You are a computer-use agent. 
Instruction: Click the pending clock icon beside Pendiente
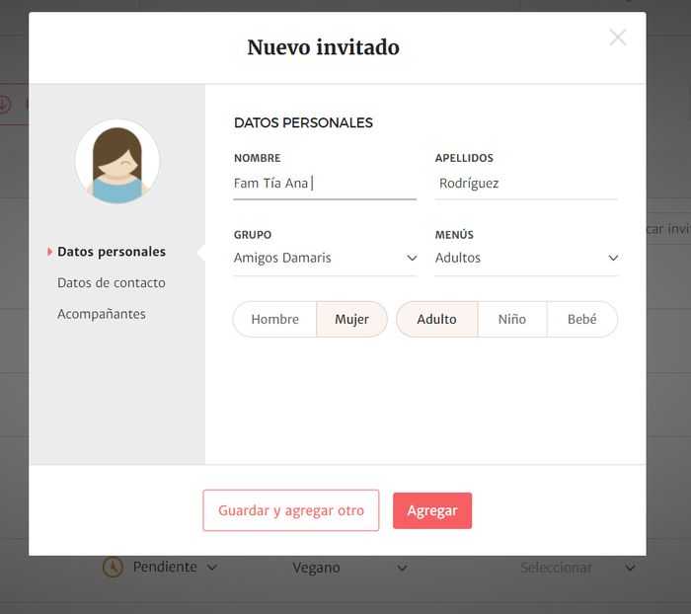click(113, 567)
